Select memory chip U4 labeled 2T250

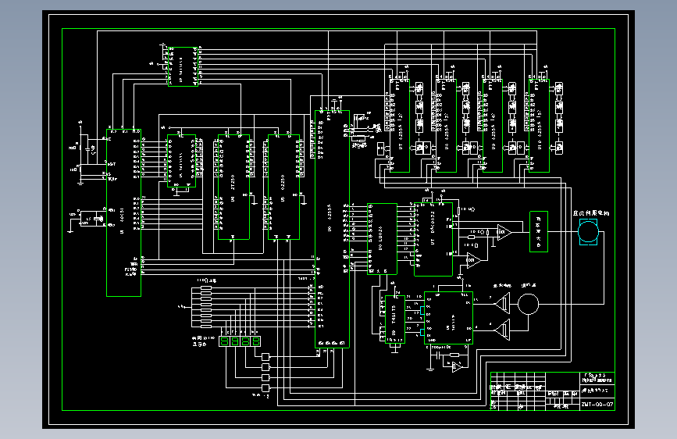(x=233, y=187)
